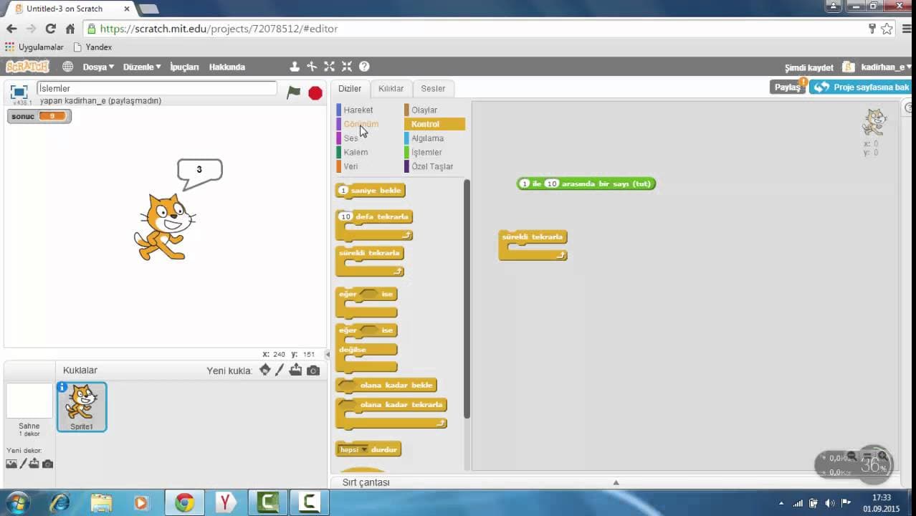Viewport: 916px width, 516px height.
Task: Paint a new sprite brush icon
Action: 280,370
